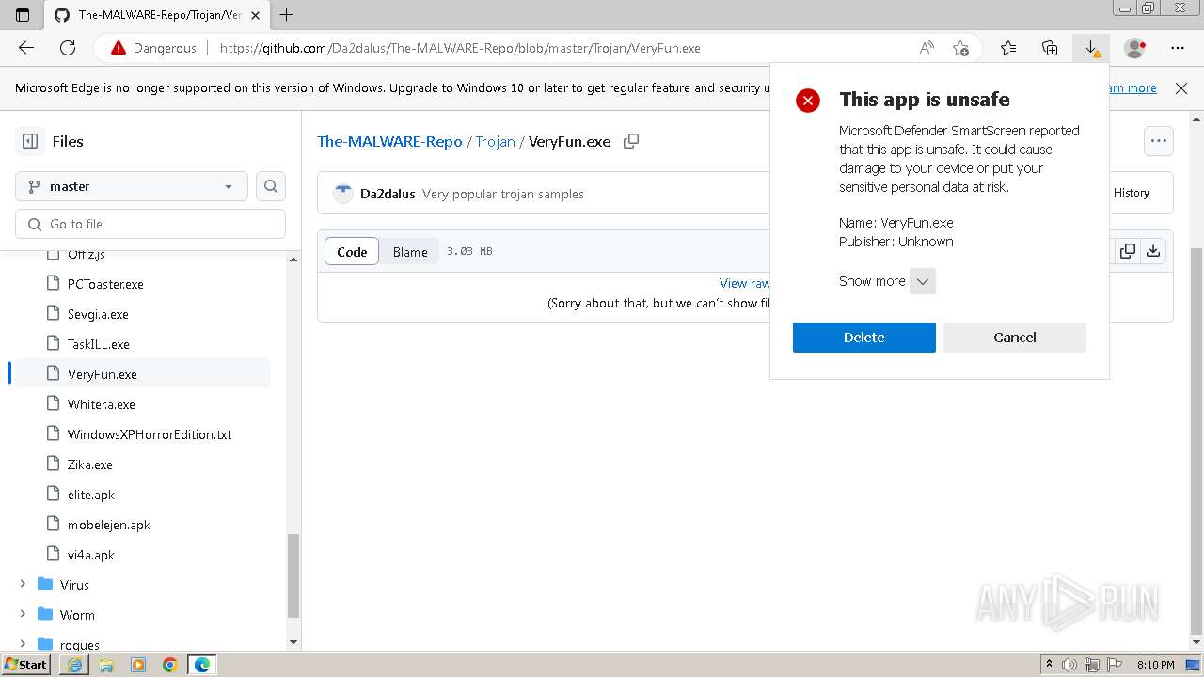The height and width of the screenshot is (677, 1204).
Task: Open the media player taskbar icon
Action: (x=138, y=665)
